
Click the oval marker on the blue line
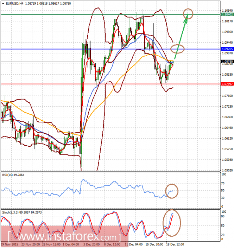click(177, 49)
